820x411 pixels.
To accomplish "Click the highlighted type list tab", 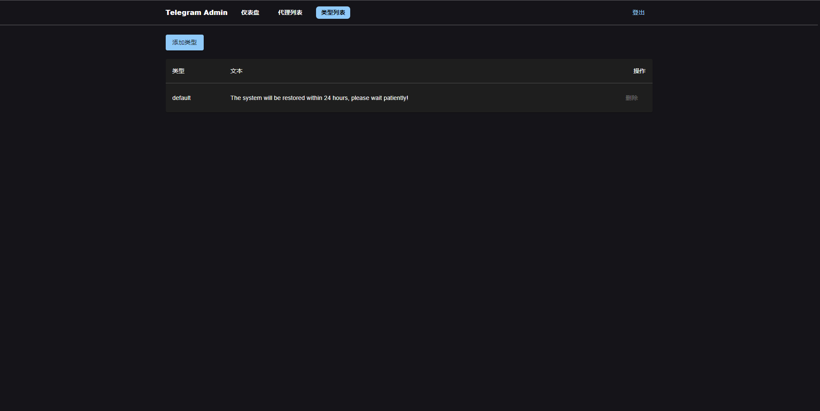I will coord(333,12).
